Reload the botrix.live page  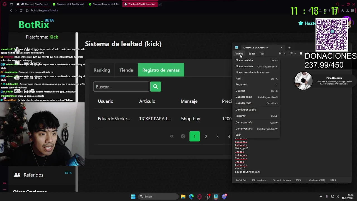click(21, 10)
